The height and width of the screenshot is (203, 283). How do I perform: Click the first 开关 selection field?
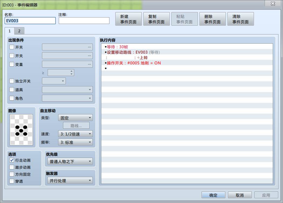67,47
